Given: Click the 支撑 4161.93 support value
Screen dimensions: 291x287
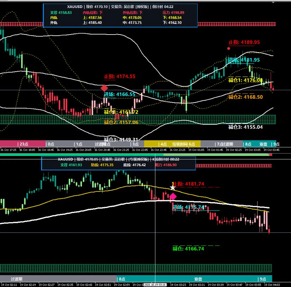Looking at the screenshot, I should pyautogui.click(x=71, y=165).
